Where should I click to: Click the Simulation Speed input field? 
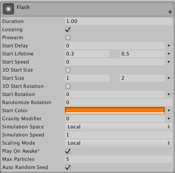[x=119, y=135]
